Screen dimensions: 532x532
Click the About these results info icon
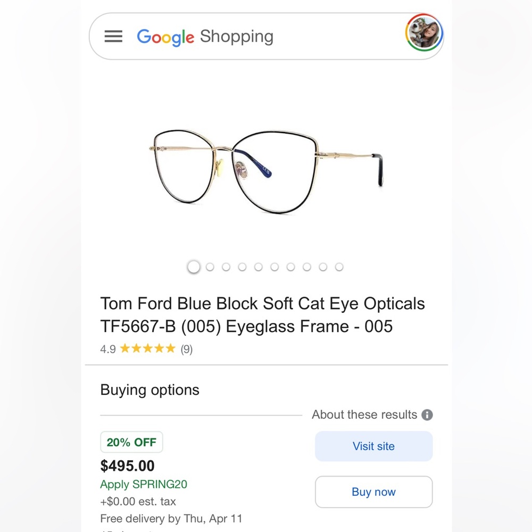[427, 414]
